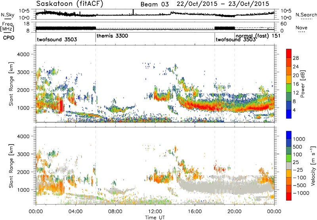Screen dimensions: 317x220
Task: Click the -1000 value on Velocity colorbar
Action: coord(301,193)
